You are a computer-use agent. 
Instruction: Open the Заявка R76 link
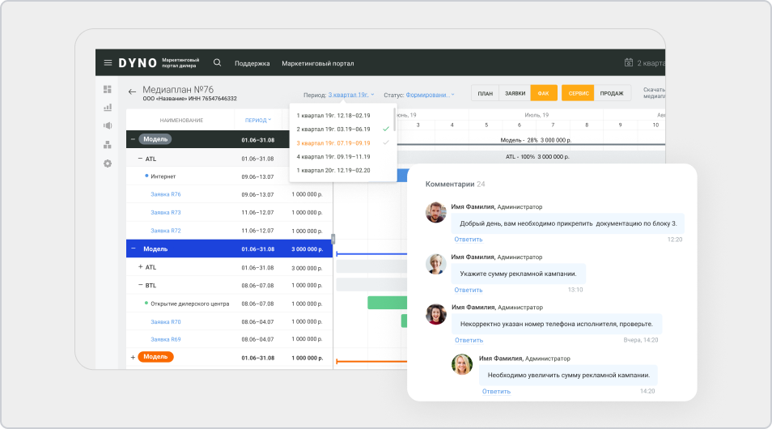[166, 194]
